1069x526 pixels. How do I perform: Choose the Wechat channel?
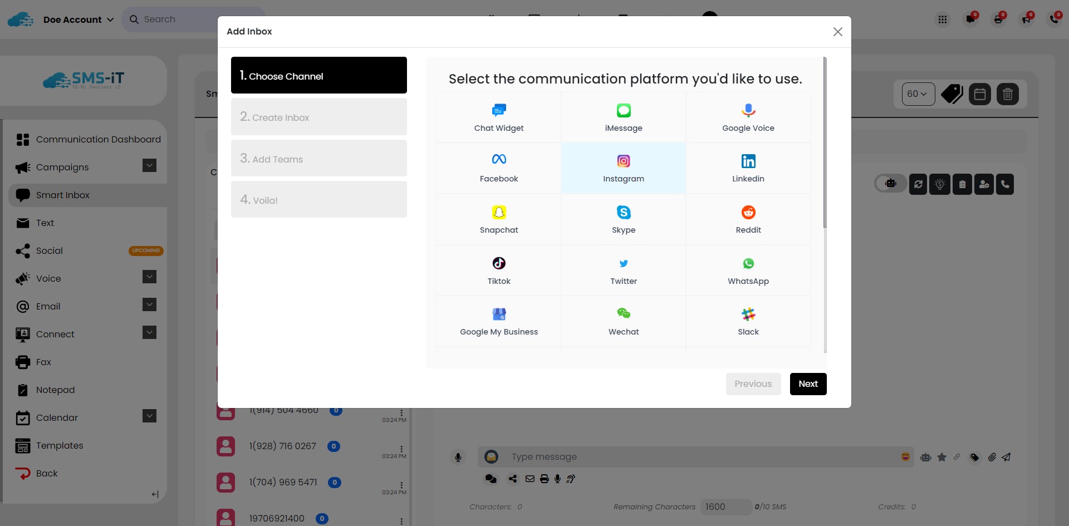point(624,322)
